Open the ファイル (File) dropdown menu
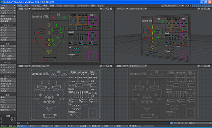This screenshot has height=128, width=212. click(8, 6)
